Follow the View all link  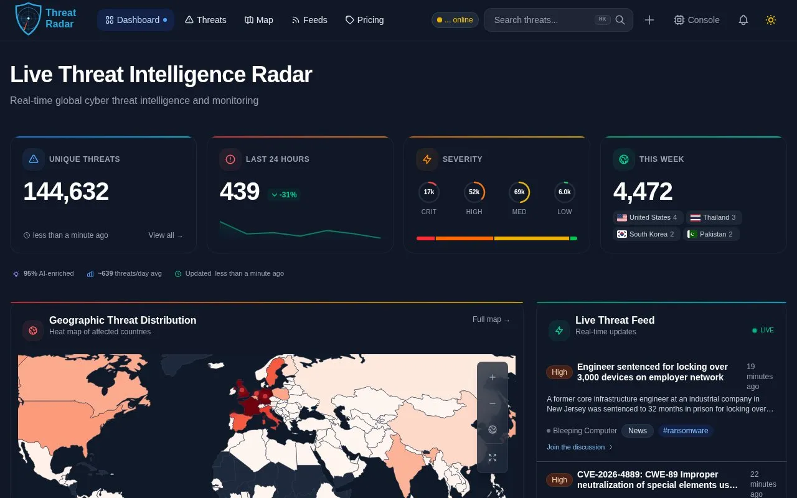166,235
